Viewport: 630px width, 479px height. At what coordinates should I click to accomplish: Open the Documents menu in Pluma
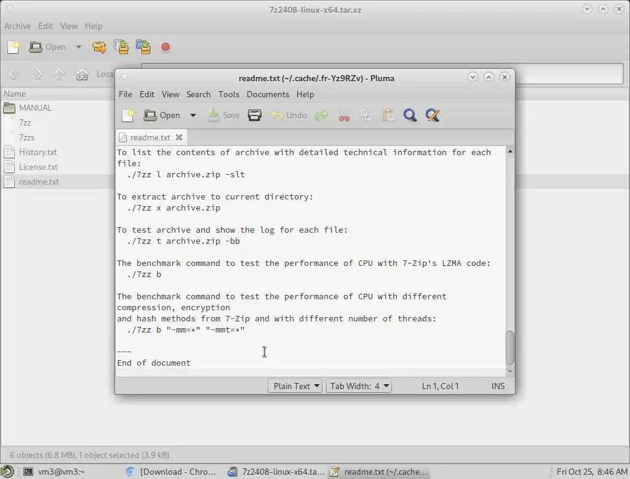[268, 95]
